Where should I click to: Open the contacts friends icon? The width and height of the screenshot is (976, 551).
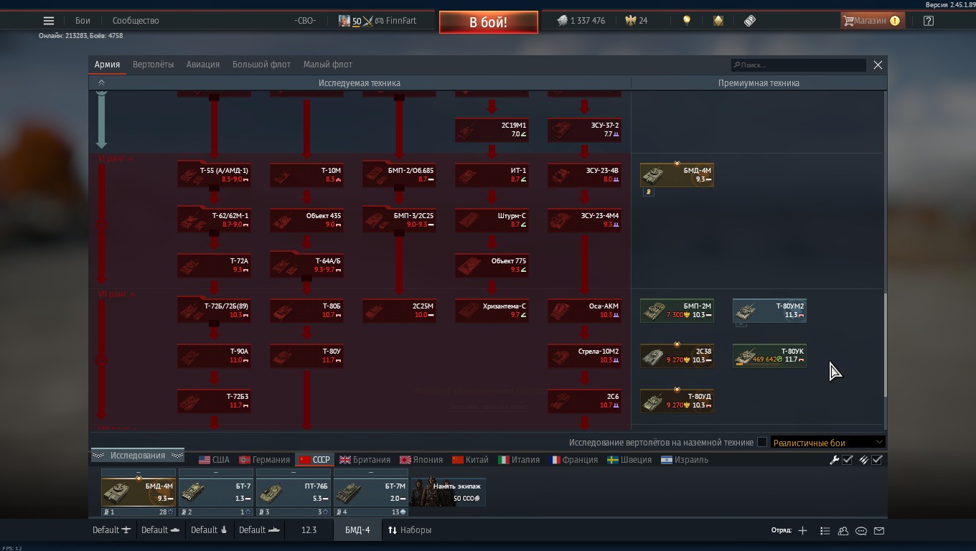pos(843,531)
